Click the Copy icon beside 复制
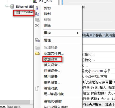Viewport: 115px width, 108px height. (37, 14)
